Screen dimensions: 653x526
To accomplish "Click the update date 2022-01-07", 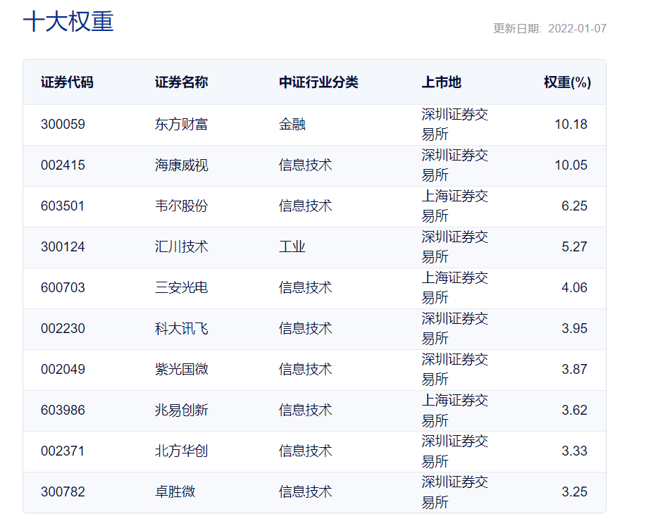I will pyautogui.click(x=577, y=29).
